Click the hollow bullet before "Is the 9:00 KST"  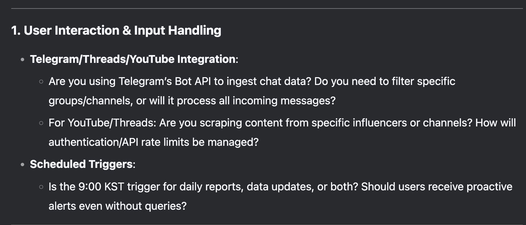tap(41, 187)
